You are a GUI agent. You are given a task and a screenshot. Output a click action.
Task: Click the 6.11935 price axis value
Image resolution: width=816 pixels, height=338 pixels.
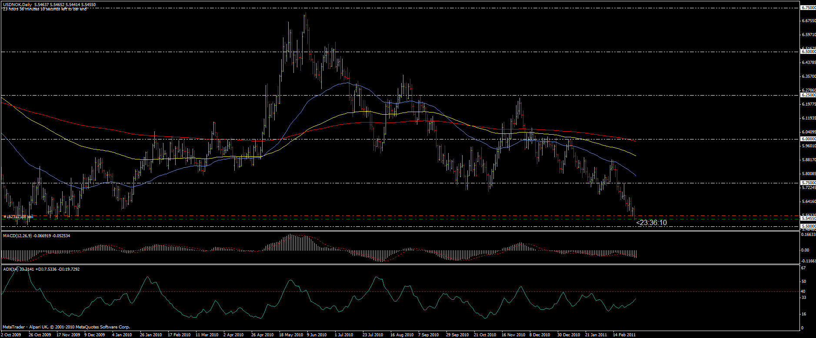click(x=808, y=118)
